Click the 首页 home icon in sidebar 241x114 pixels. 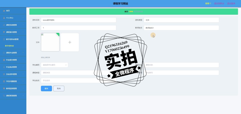(x=4, y=11)
